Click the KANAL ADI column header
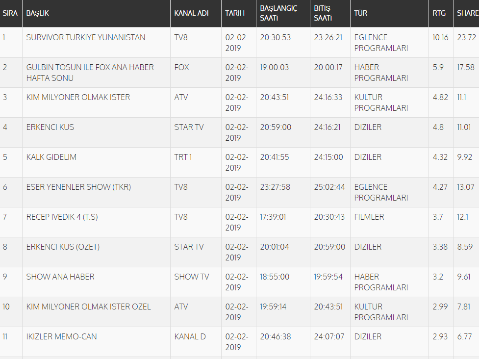479x359 pixels. [191, 13]
